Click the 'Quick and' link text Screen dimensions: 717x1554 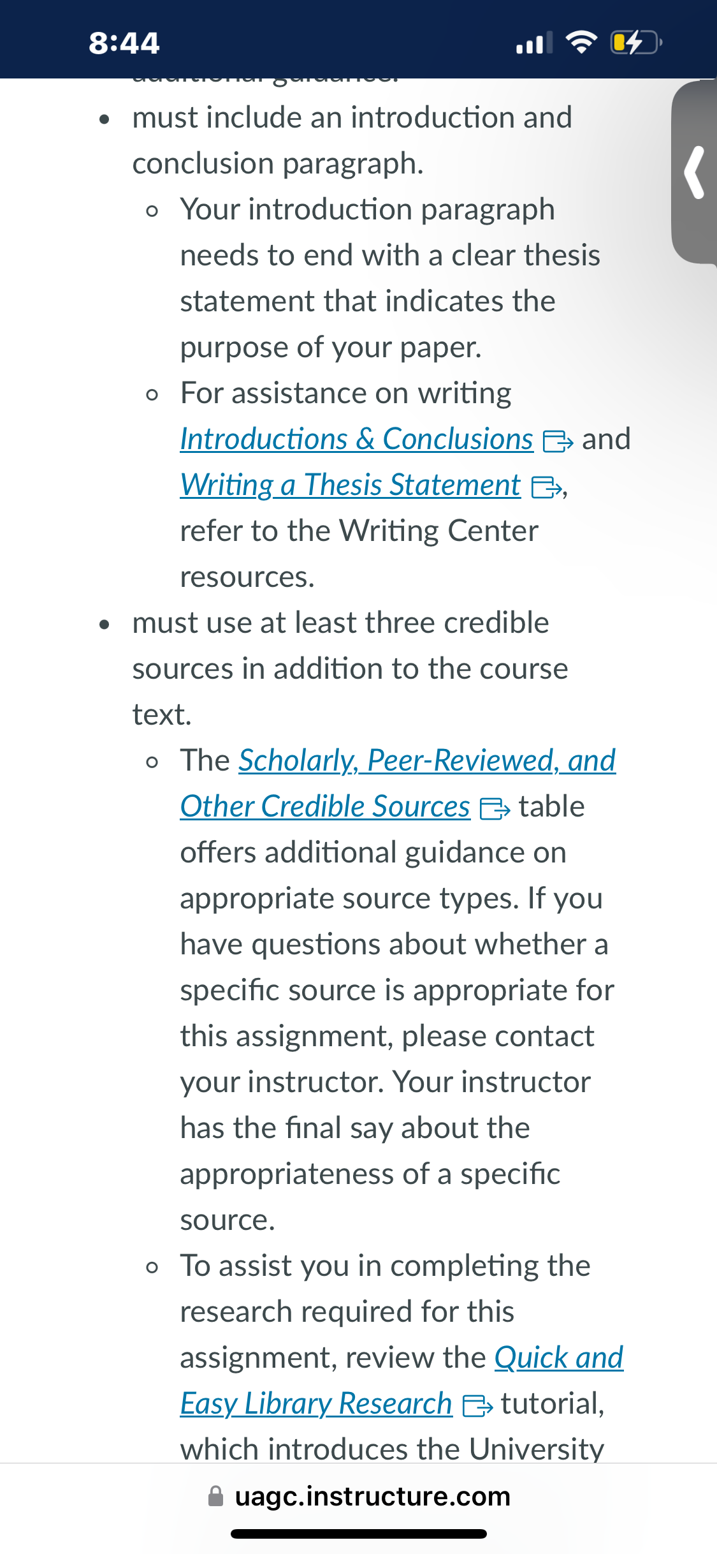559,1358
